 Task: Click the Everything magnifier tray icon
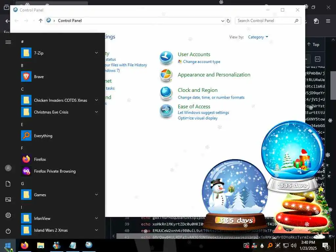click(270, 245)
